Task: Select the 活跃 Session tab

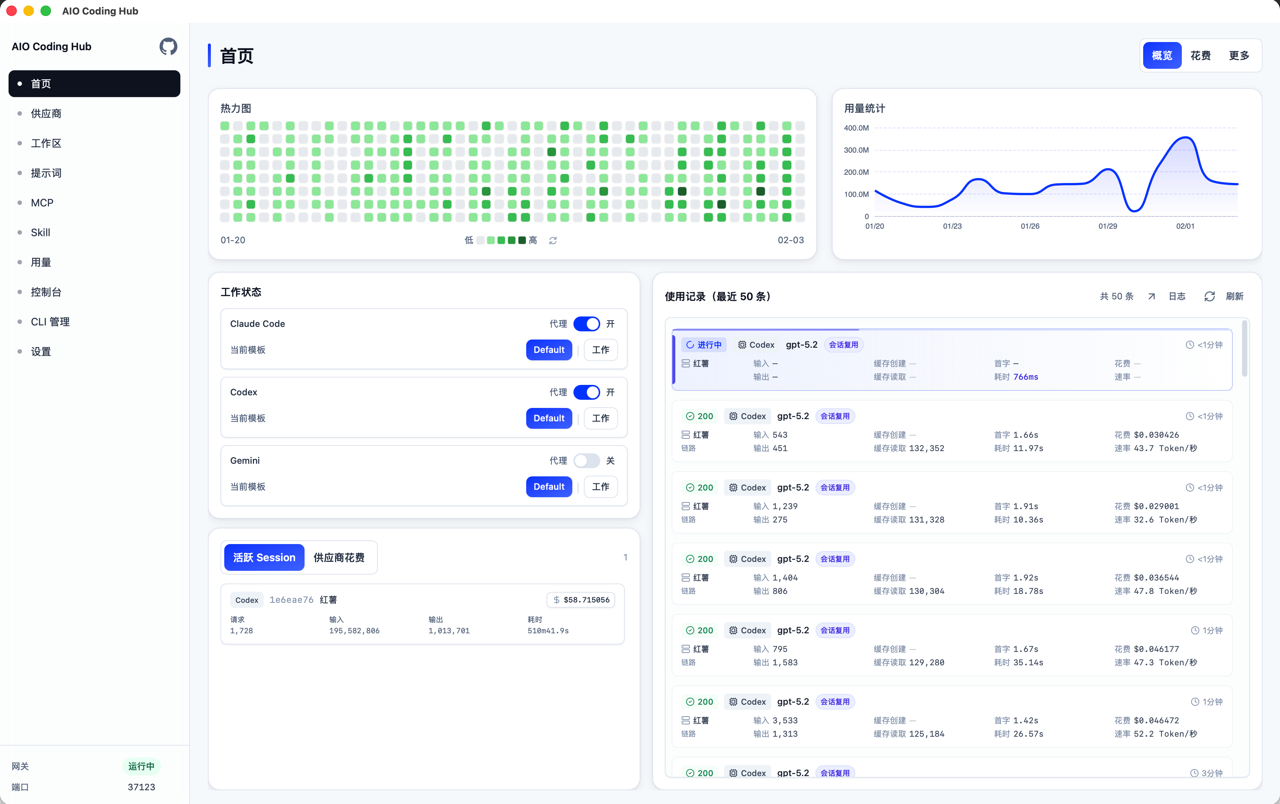Action: point(264,557)
